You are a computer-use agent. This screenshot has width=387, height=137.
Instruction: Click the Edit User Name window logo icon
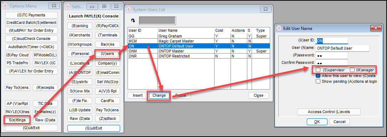tap(279, 29)
